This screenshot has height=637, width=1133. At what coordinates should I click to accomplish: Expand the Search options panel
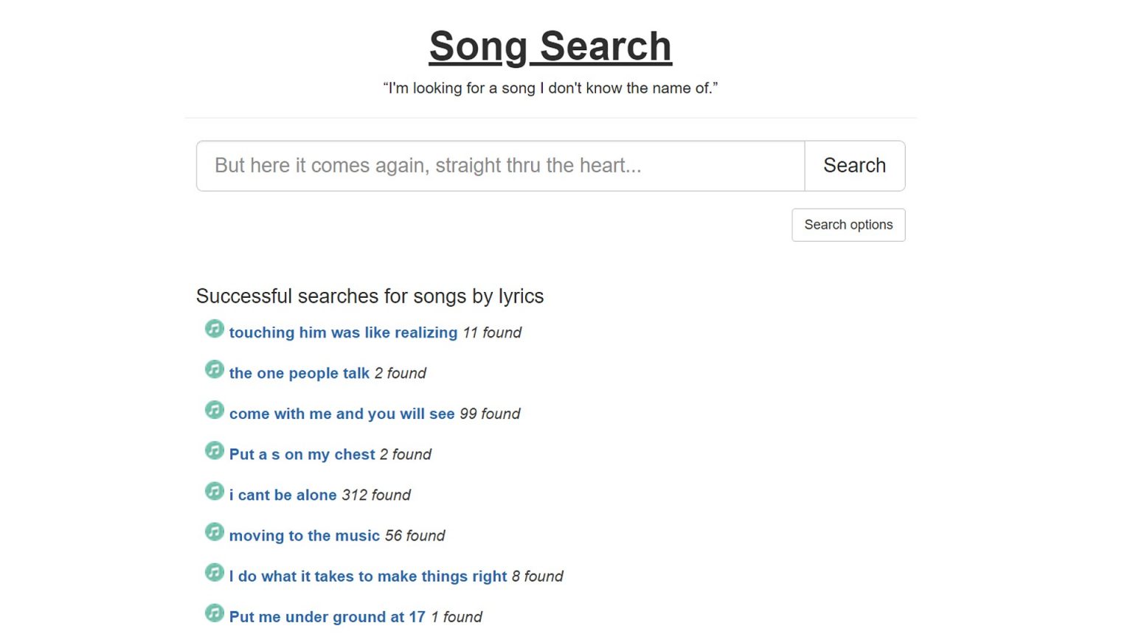[x=848, y=225]
